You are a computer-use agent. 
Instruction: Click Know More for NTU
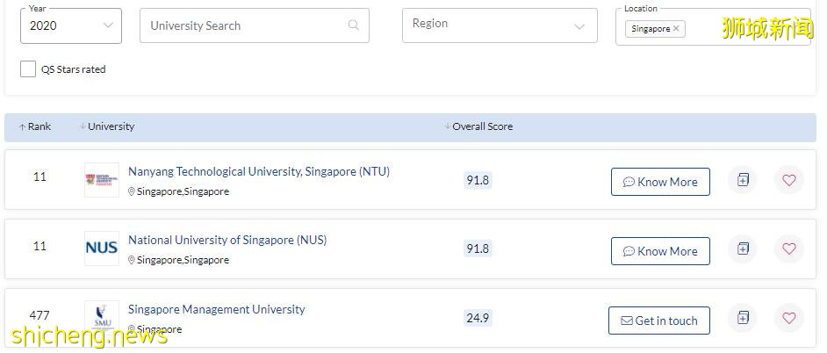660,182
